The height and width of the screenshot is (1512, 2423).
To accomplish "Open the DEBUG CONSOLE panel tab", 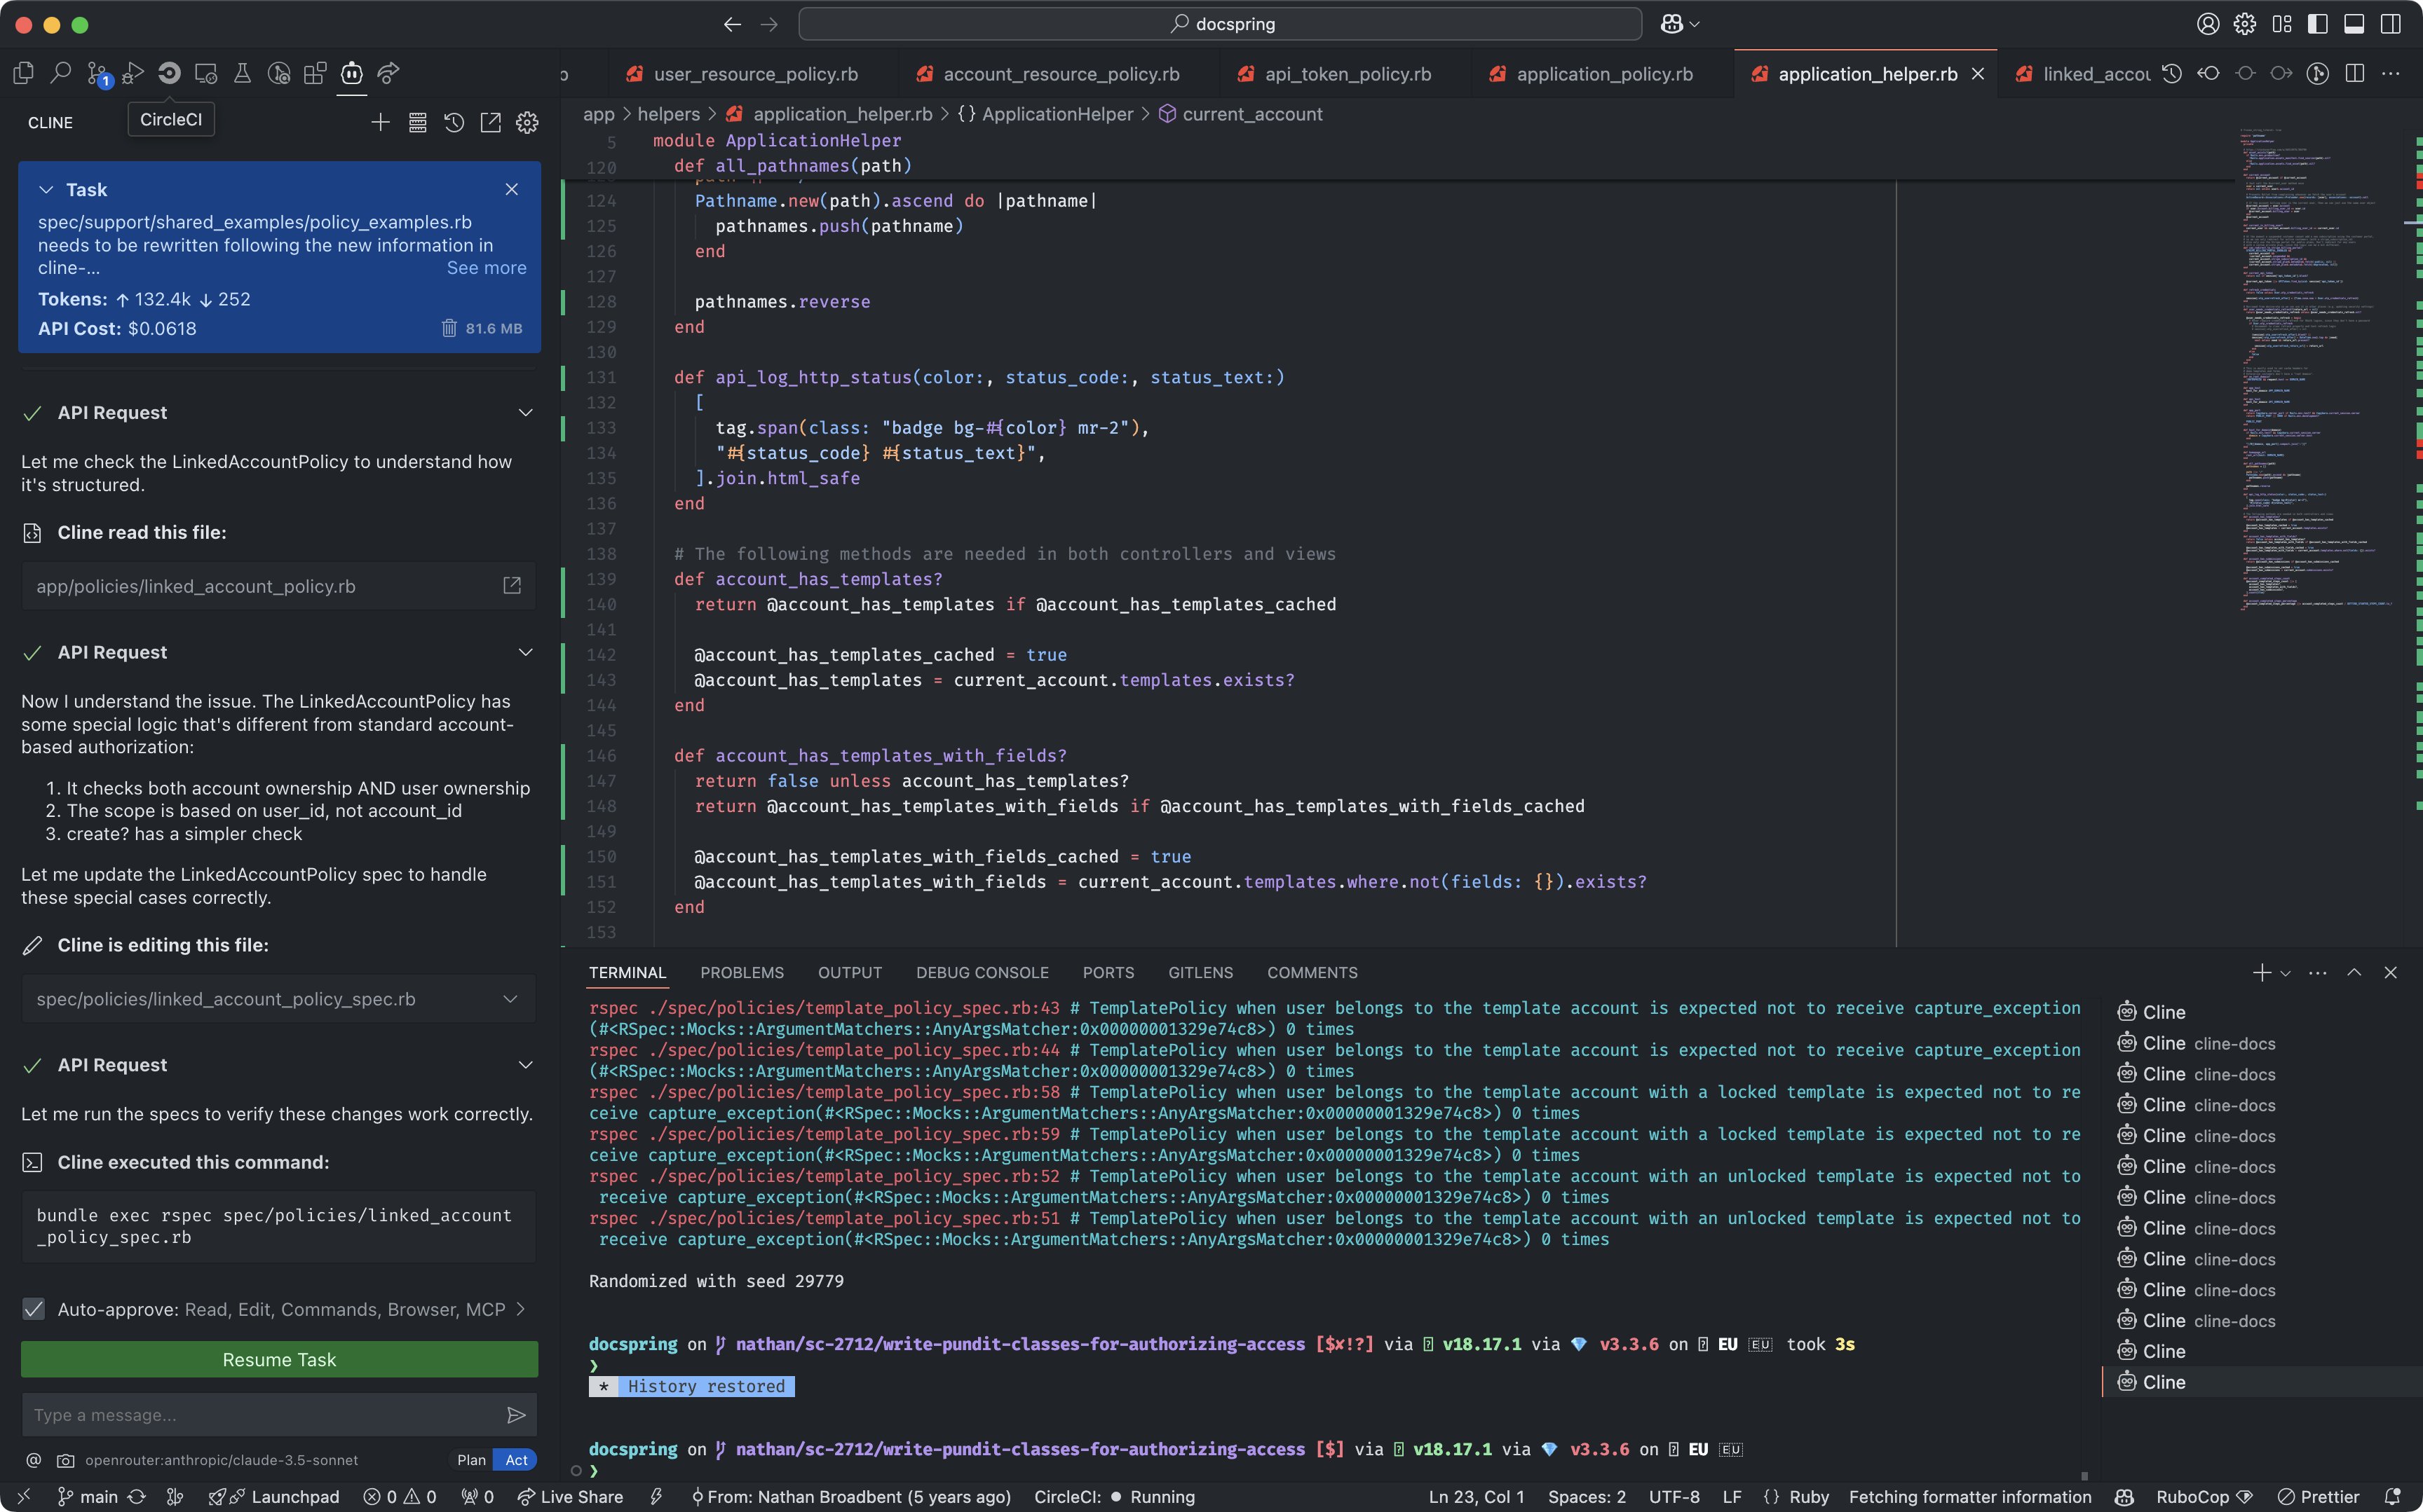I will [x=982, y=973].
